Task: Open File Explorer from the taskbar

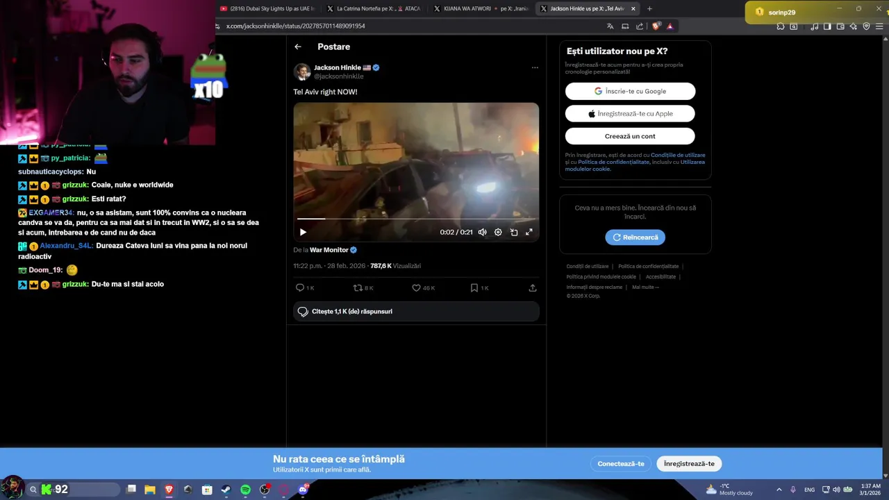Action: 150,490
